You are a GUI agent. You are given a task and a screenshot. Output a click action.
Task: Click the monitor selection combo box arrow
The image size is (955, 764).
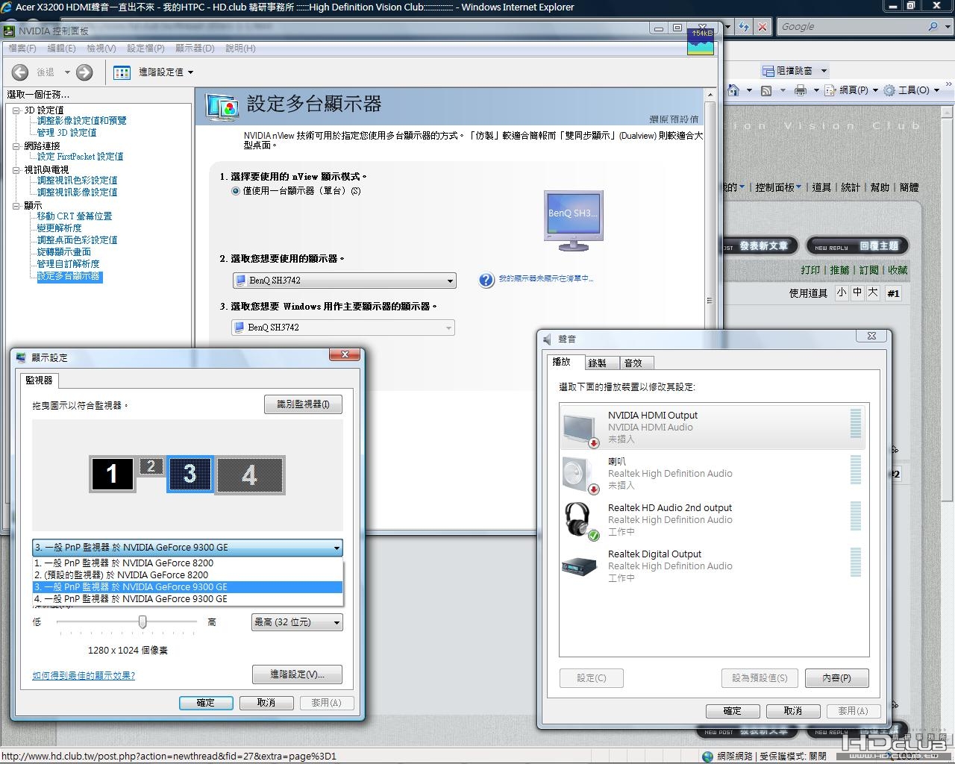pos(336,548)
